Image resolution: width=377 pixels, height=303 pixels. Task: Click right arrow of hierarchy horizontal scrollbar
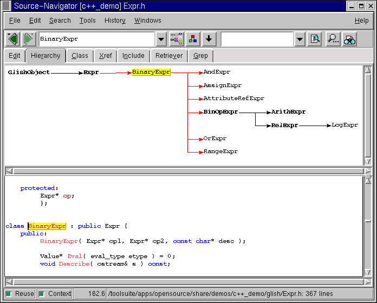click(x=368, y=171)
